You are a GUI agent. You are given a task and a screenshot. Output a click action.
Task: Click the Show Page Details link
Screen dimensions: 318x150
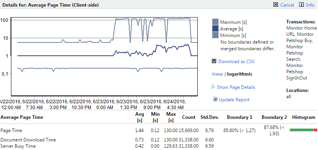click(x=236, y=87)
